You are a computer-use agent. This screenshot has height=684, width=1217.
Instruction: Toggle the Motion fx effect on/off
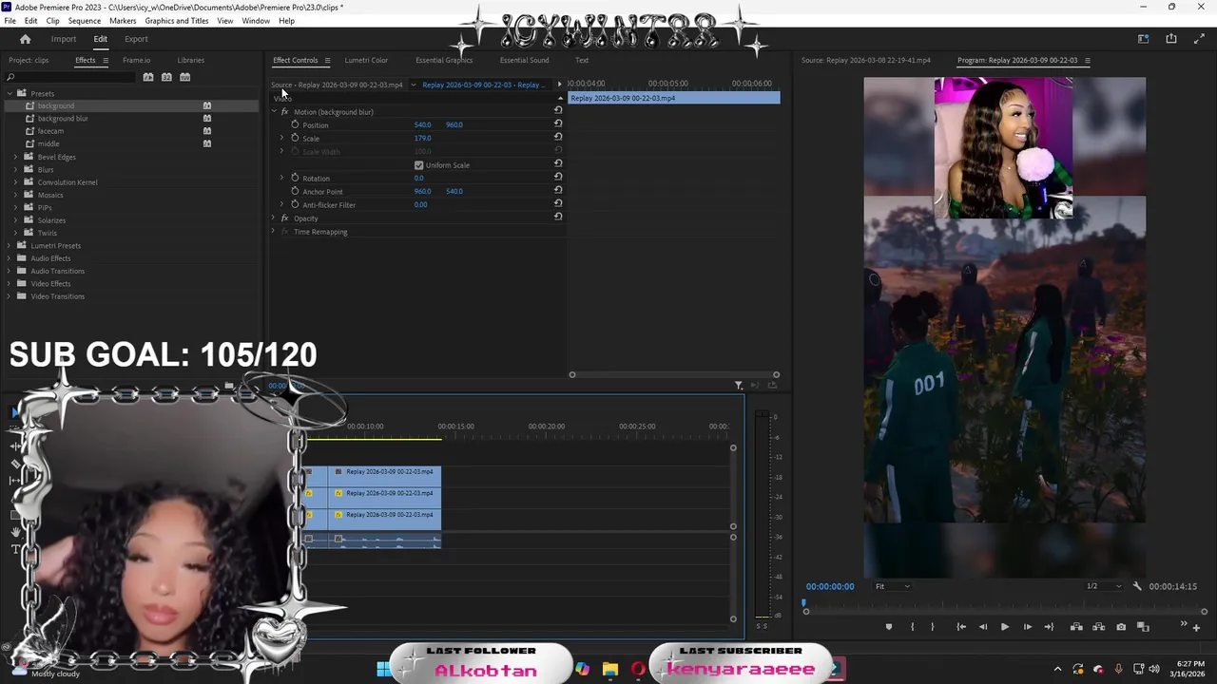point(284,112)
